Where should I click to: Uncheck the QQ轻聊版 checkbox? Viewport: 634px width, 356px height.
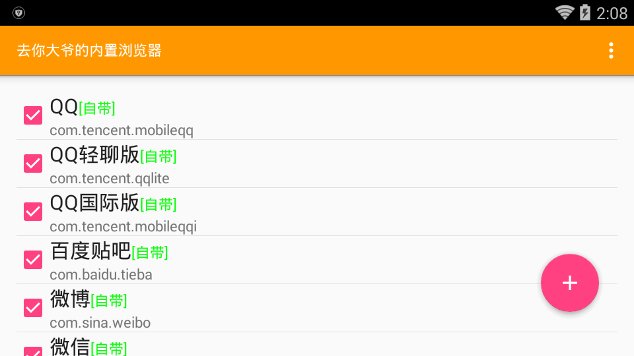33,163
